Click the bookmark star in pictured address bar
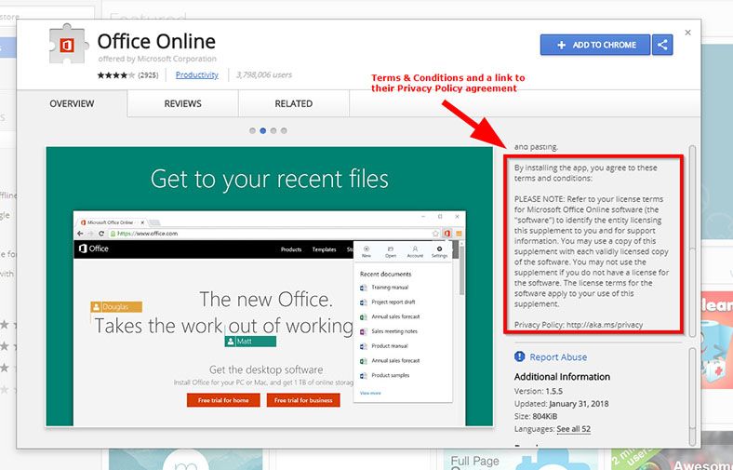Screen dimensions: 733x470 pyautogui.click(x=435, y=233)
